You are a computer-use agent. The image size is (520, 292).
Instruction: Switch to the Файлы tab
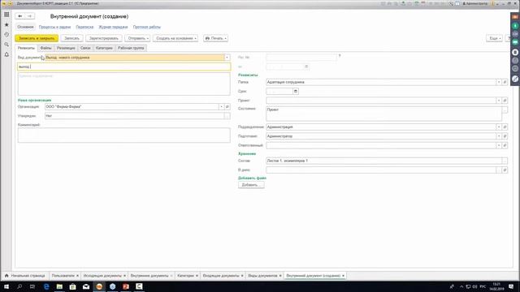pos(45,48)
